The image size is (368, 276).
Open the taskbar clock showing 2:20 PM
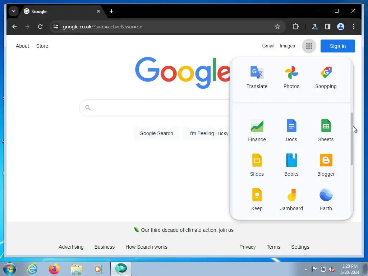350,269
